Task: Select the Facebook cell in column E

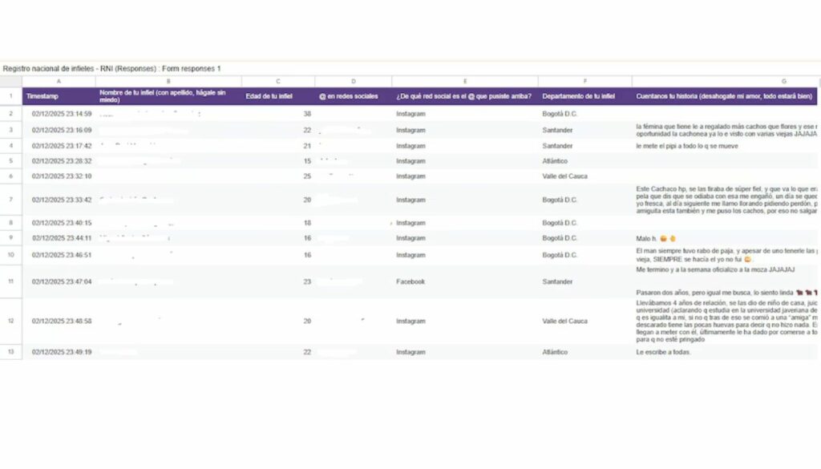Action: click(x=412, y=282)
